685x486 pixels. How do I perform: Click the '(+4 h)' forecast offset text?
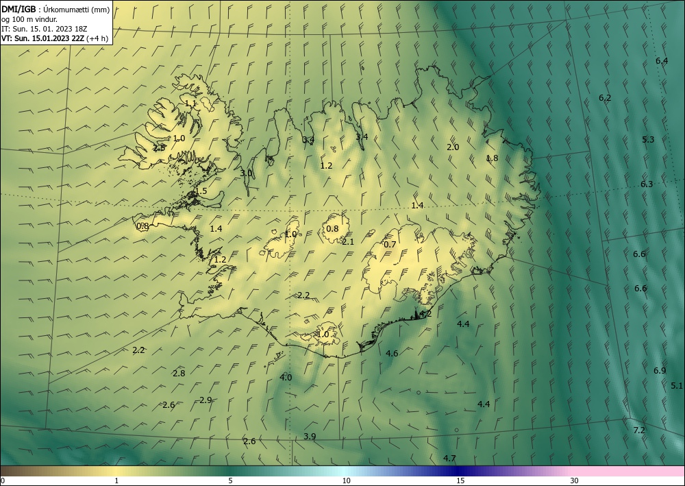coord(97,38)
